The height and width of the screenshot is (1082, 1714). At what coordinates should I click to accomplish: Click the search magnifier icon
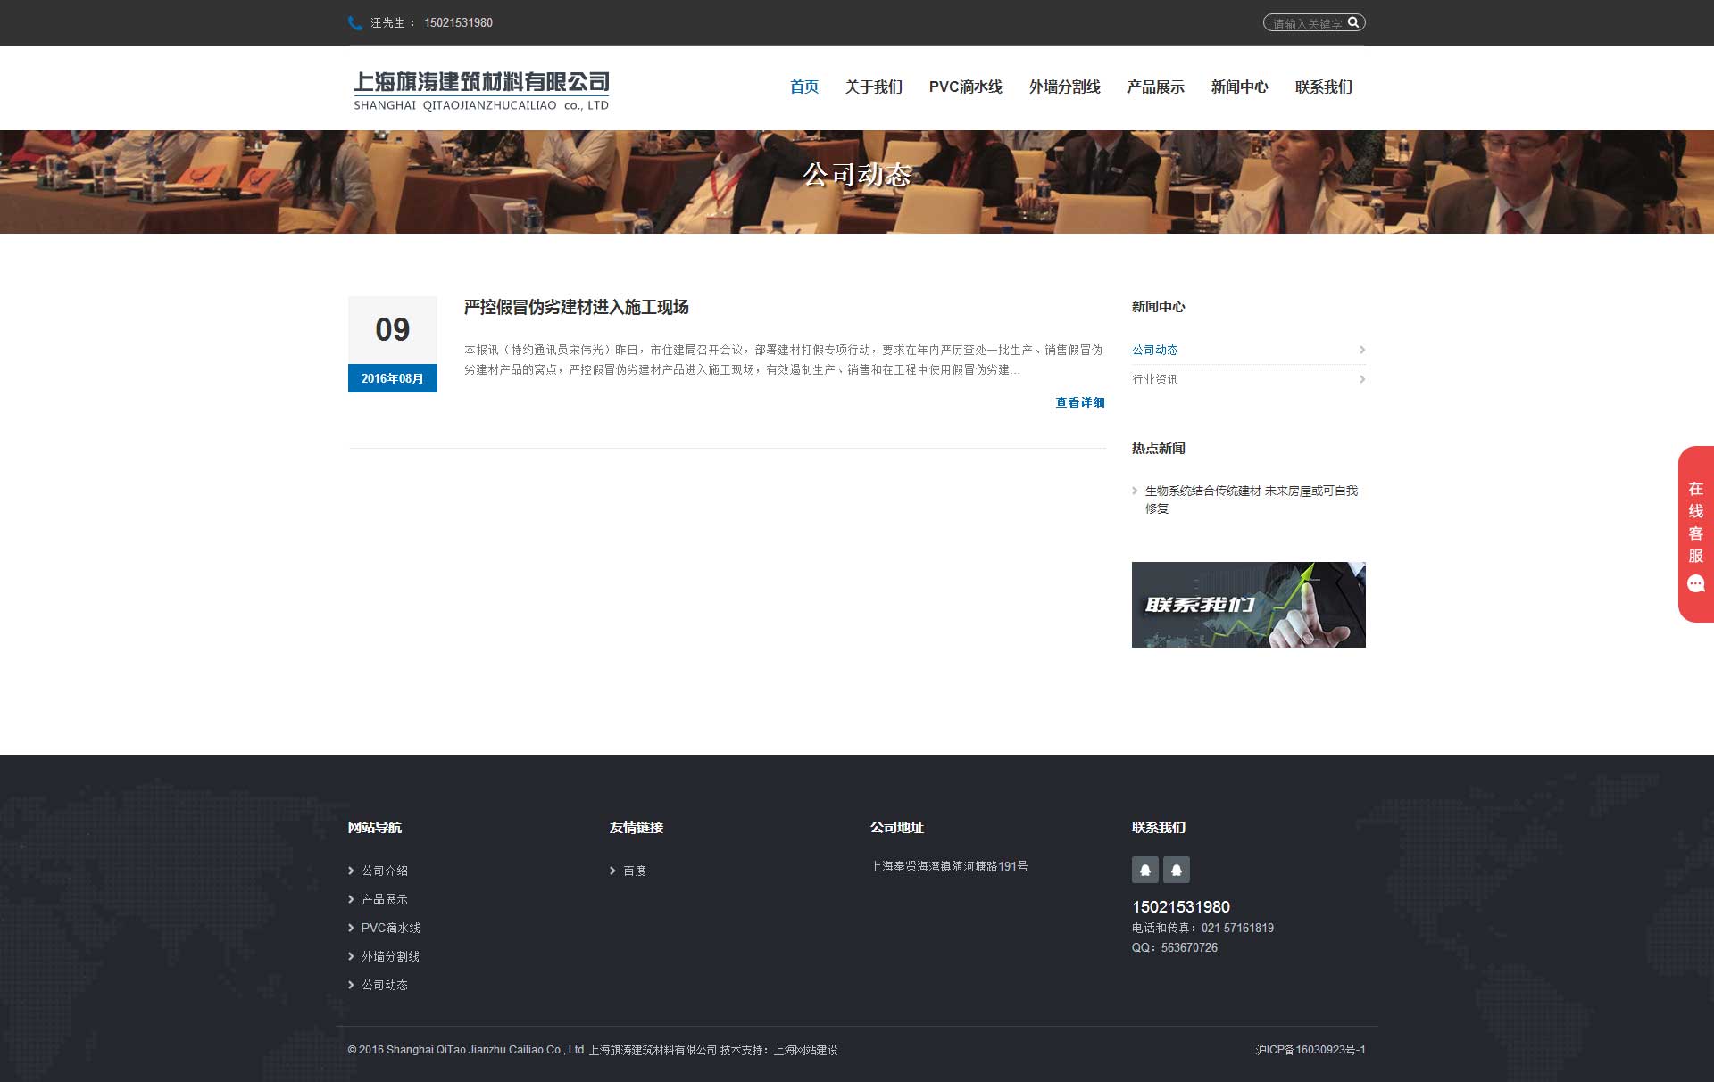(1353, 22)
